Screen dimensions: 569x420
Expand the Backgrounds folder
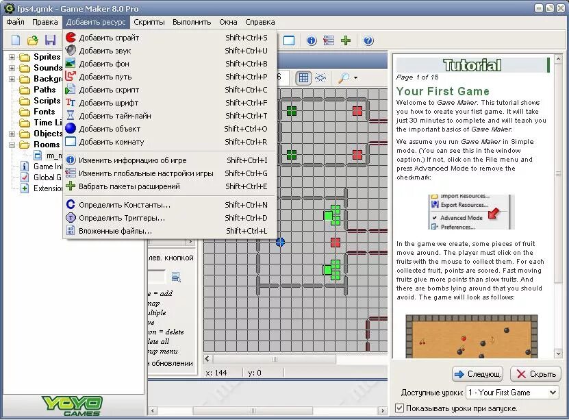click(12, 79)
